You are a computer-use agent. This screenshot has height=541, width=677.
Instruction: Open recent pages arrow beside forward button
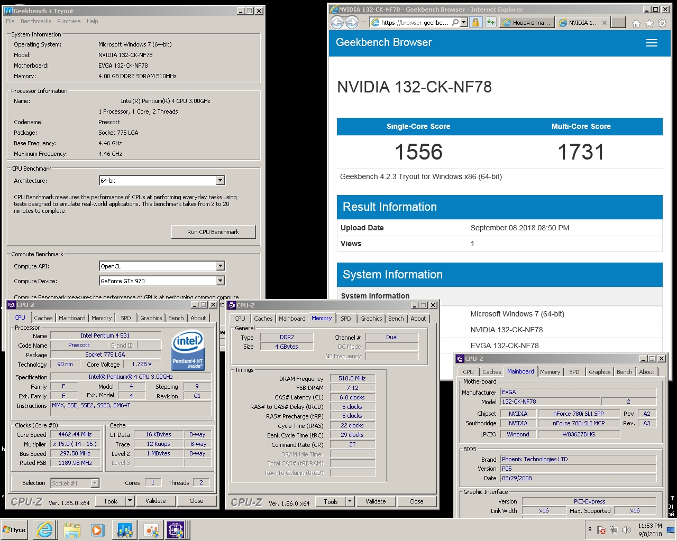(x=363, y=23)
